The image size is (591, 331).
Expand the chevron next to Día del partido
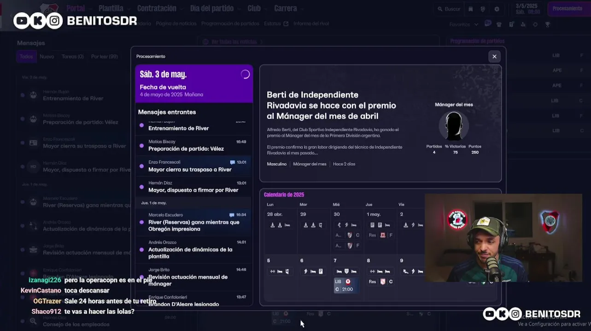point(239,9)
